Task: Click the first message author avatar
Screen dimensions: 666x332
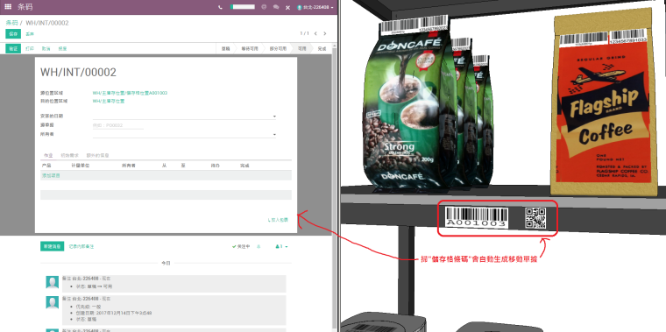Action: (53, 282)
